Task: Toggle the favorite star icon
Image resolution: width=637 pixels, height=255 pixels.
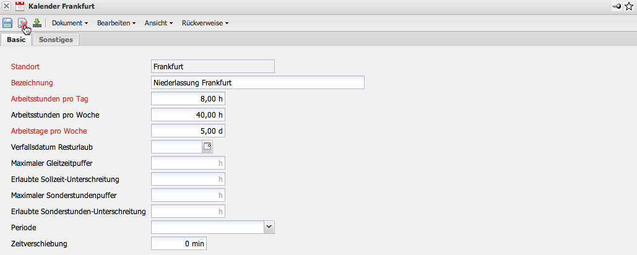Action: pos(629,6)
